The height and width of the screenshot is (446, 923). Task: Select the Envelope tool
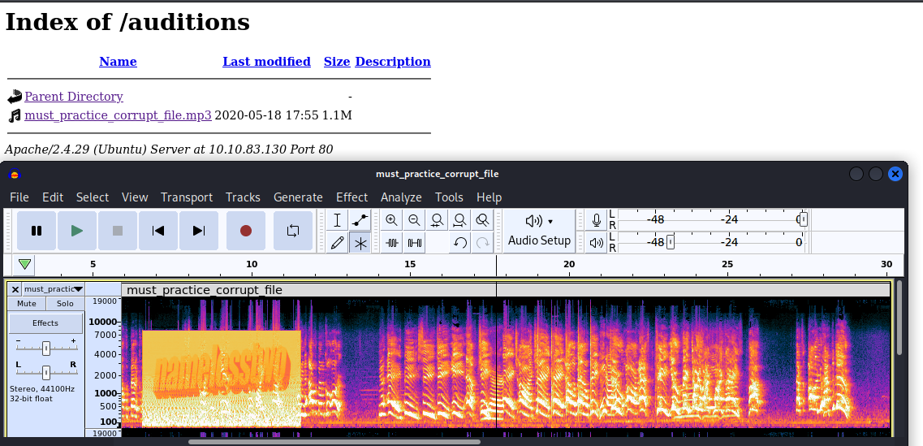pos(360,220)
